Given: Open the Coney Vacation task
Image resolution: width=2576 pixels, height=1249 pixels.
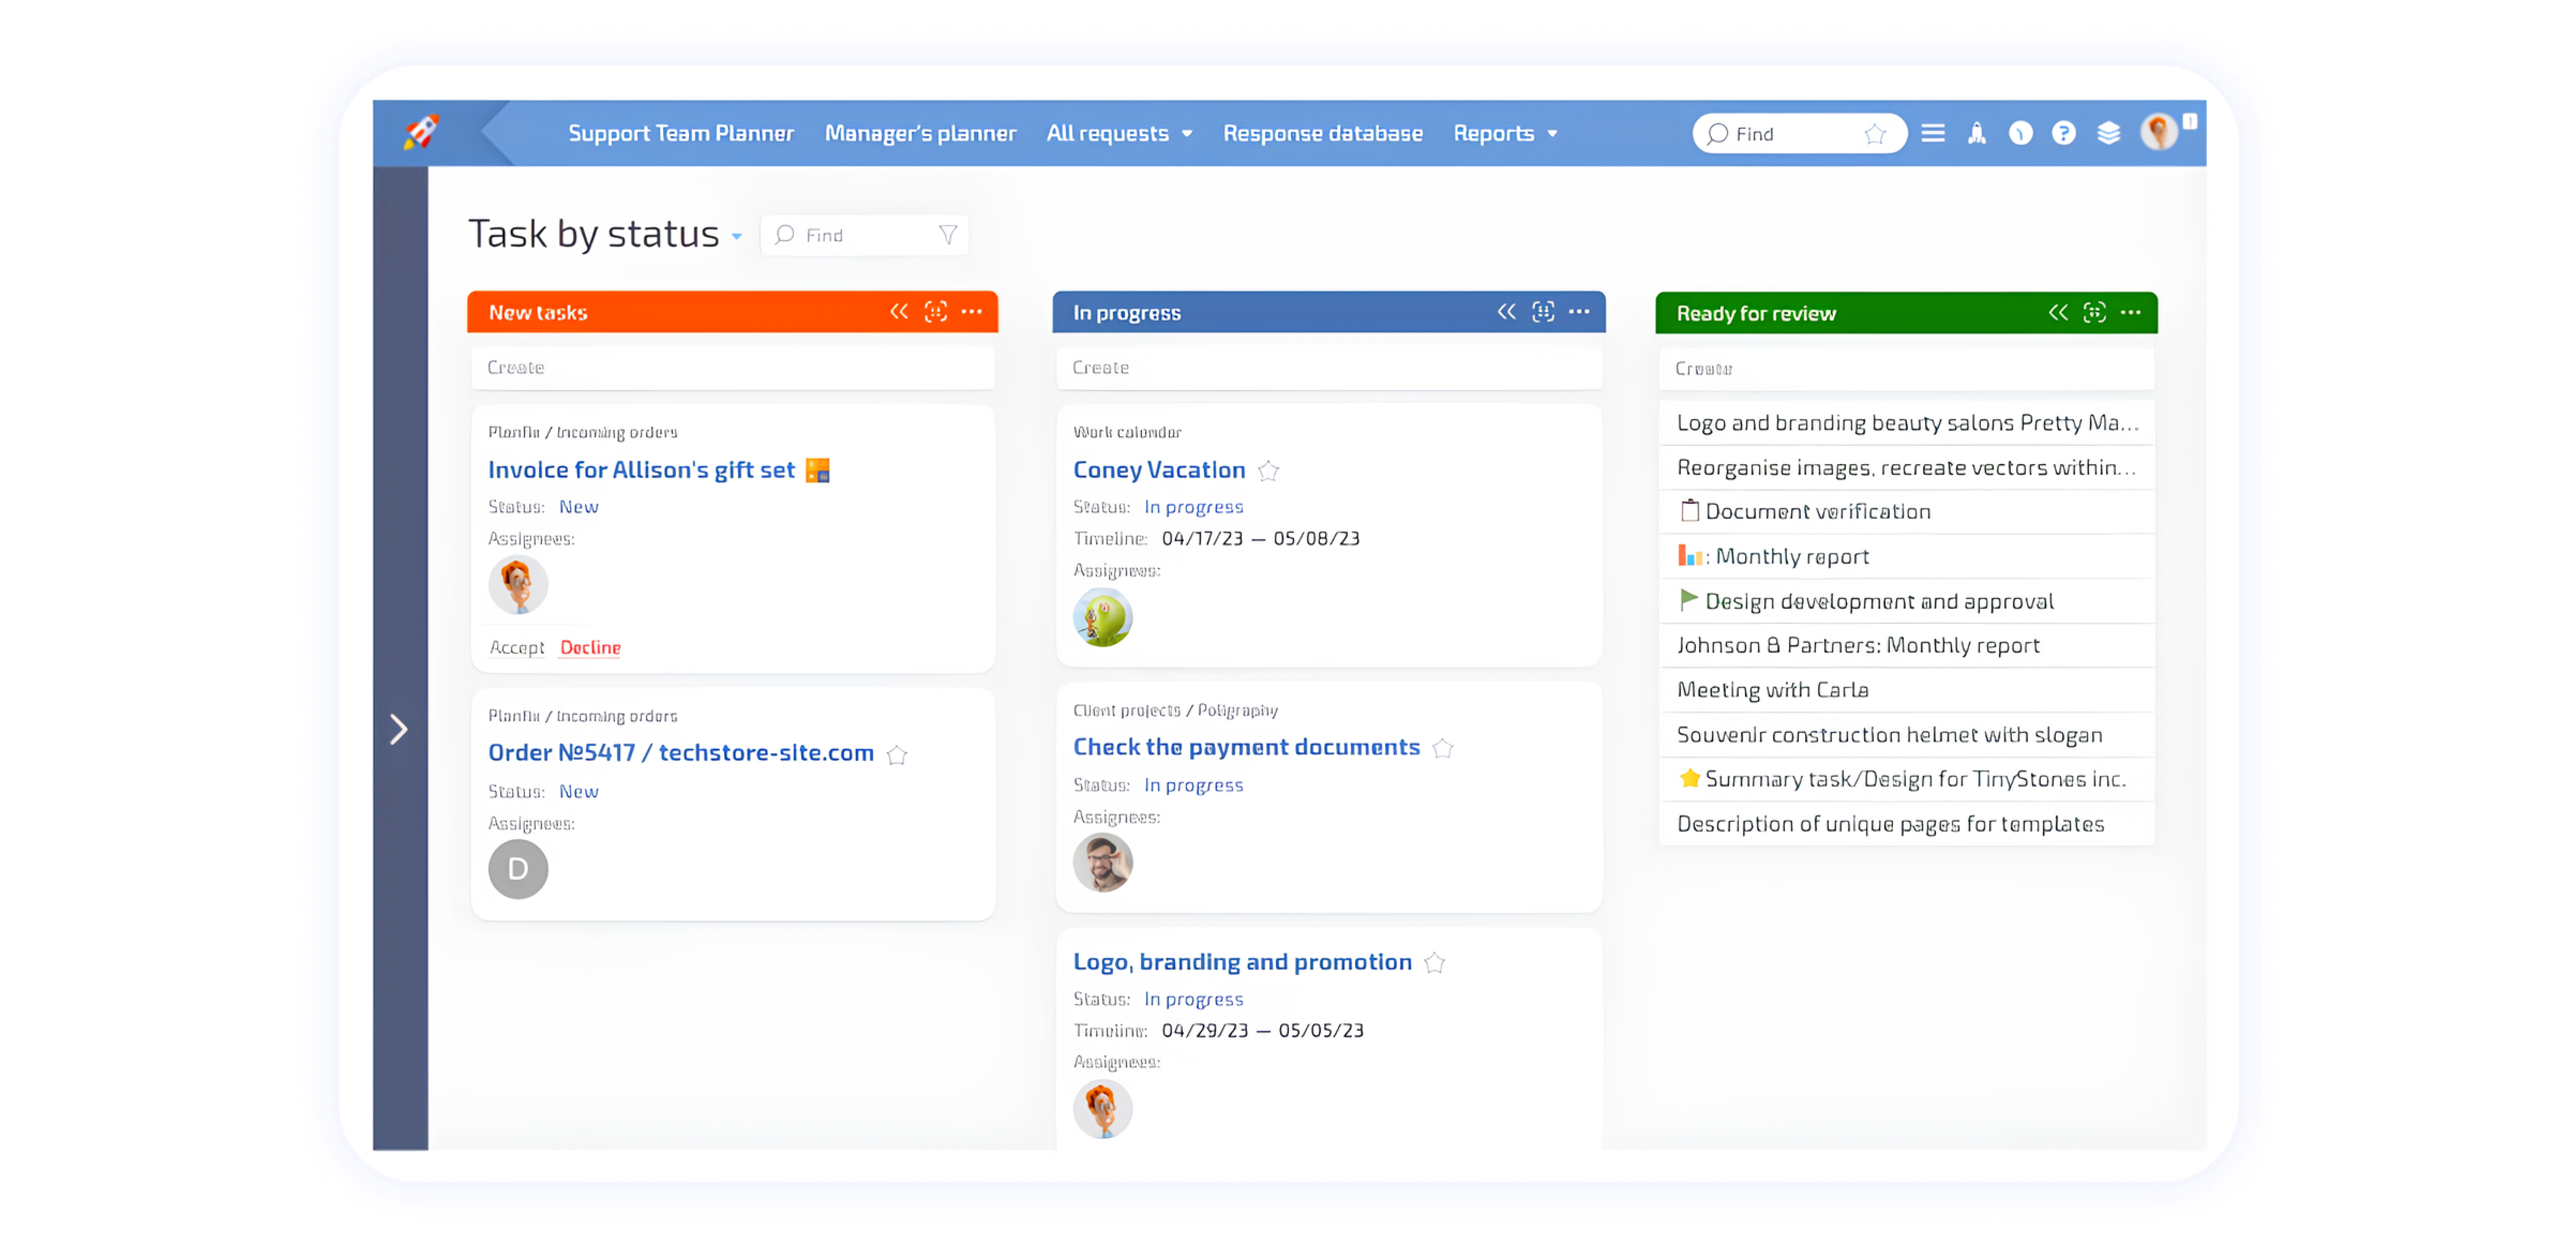Looking at the screenshot, I should pyautogui.click(x=1159, y=470).
